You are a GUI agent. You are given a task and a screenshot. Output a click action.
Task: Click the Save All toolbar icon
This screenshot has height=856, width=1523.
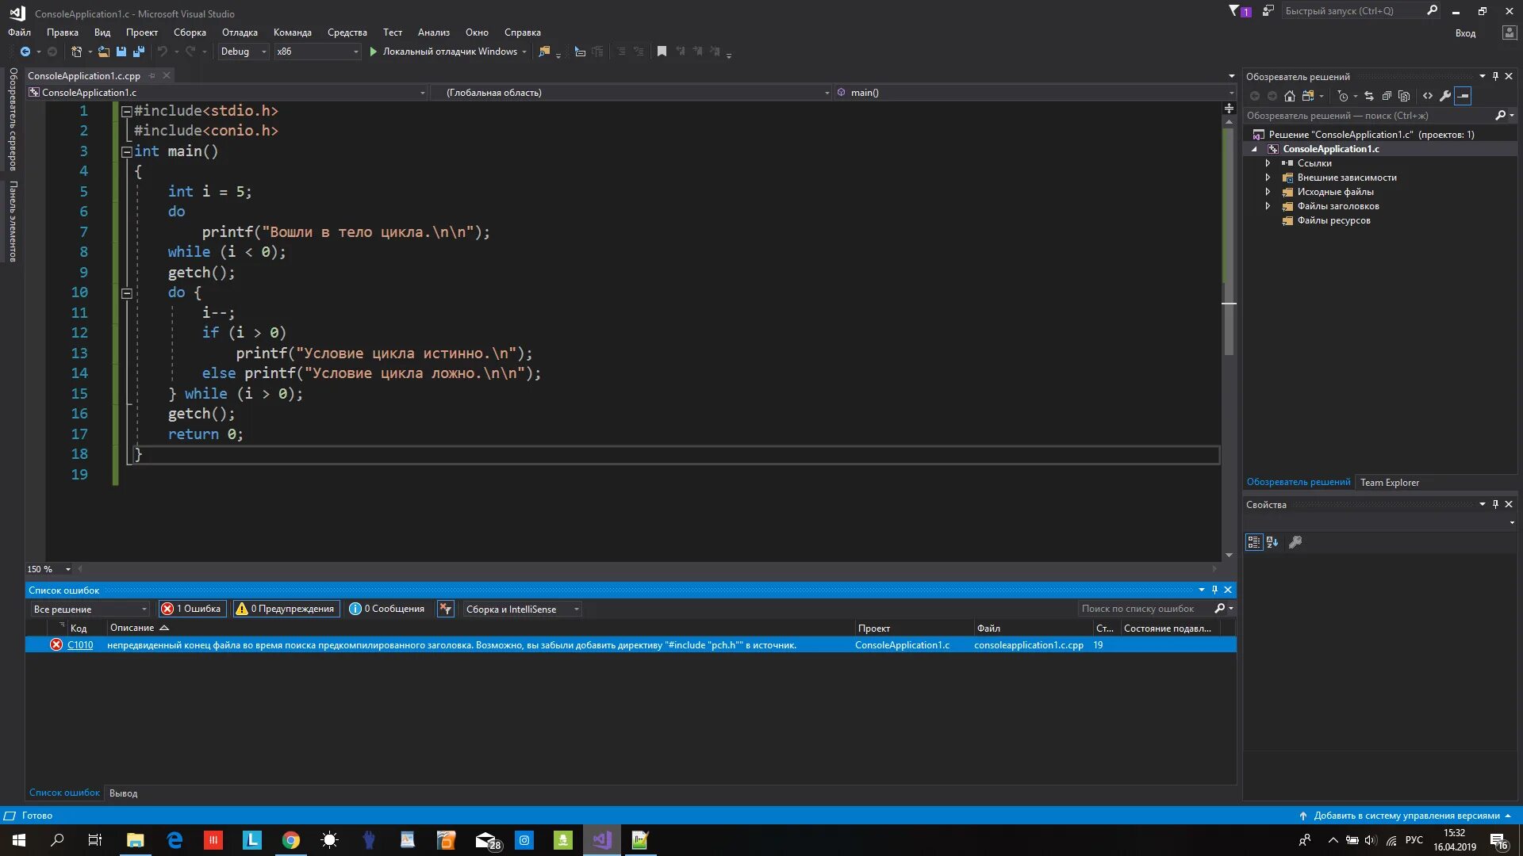pos(139,52)
